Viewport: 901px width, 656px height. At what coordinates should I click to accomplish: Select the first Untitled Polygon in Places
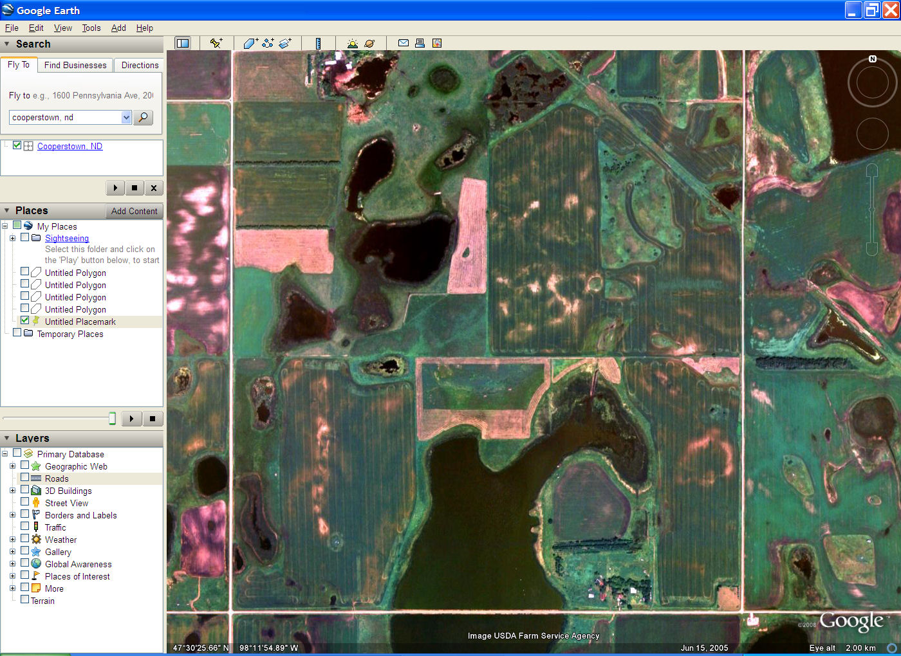point(75,273)
